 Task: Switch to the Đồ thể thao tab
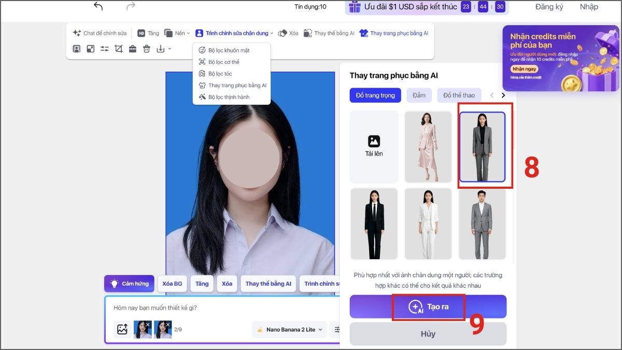pos(459,95)
